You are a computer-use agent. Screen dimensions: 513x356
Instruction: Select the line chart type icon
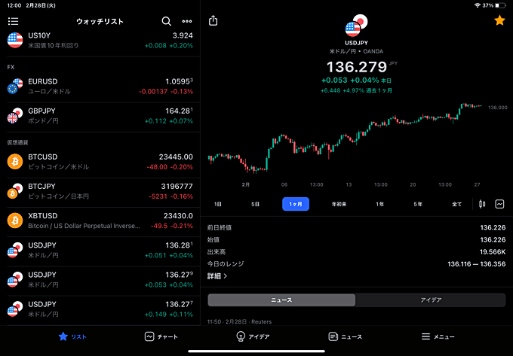499,204
